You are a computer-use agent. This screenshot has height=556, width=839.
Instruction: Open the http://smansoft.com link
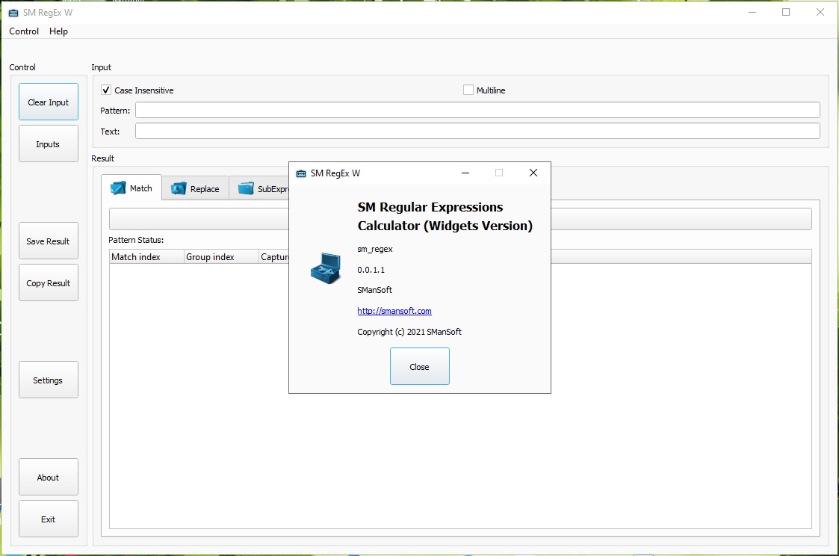[394, 311]
